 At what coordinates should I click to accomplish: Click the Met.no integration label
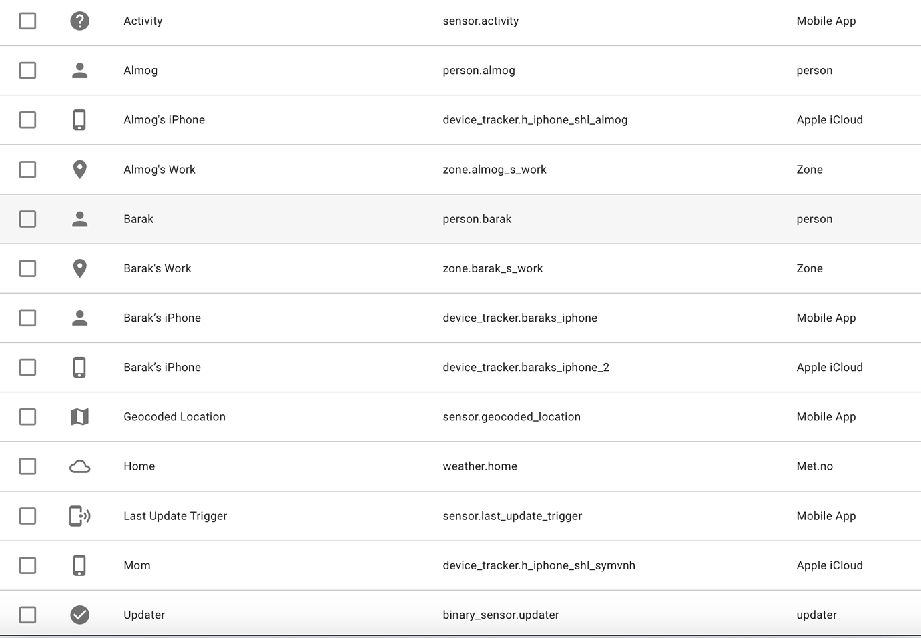(814, 466)
